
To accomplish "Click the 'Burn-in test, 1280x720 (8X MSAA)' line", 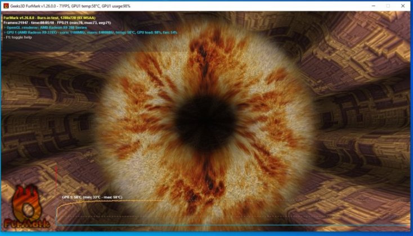I will [x=50, y=18].
